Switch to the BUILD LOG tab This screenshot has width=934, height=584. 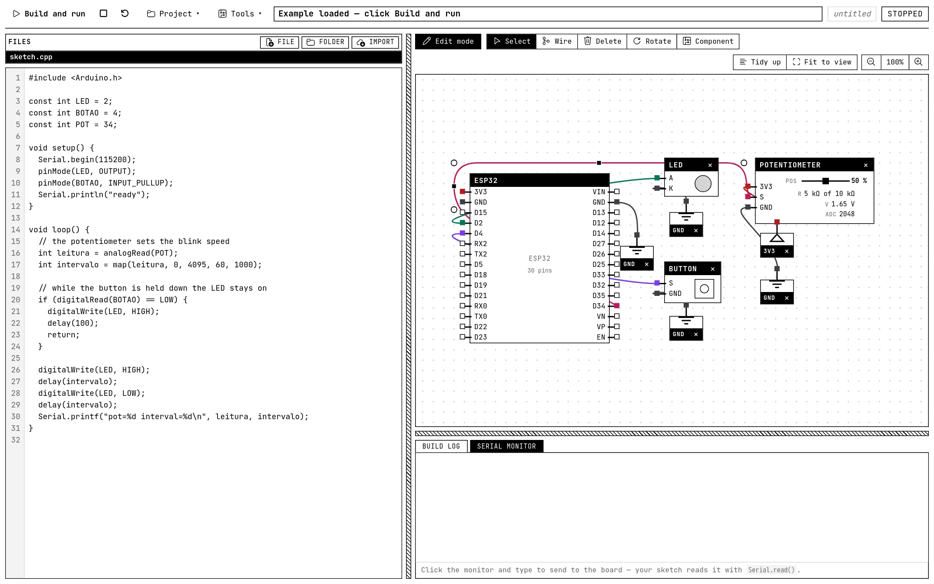coord(441,446)
